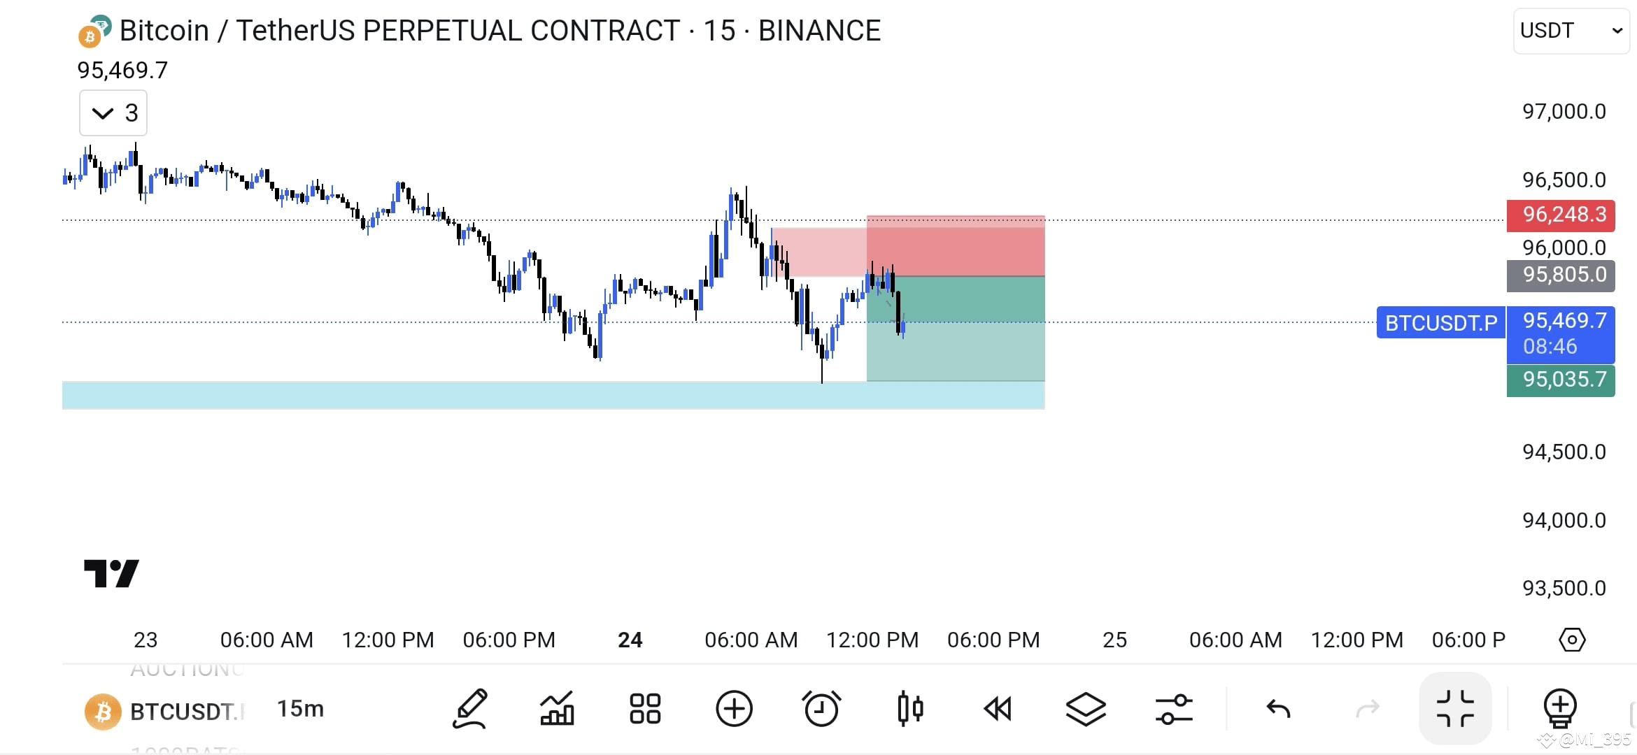
Task: Click the plus add icon
Action: 733,709
